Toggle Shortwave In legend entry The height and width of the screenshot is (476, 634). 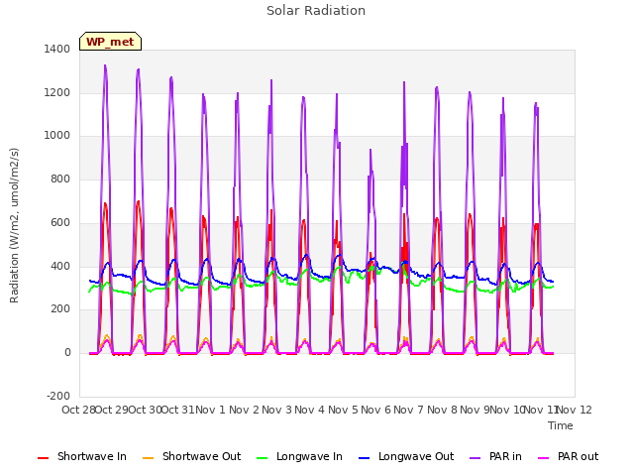[82, 456]
